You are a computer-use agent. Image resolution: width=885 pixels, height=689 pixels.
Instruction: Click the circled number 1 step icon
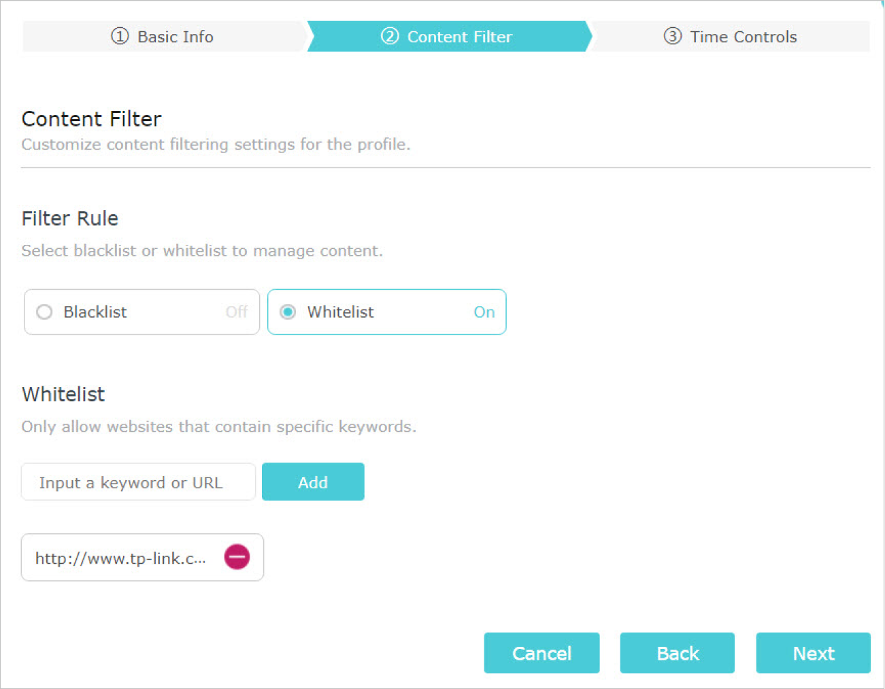pyautogui.click(x=120, y=36)
